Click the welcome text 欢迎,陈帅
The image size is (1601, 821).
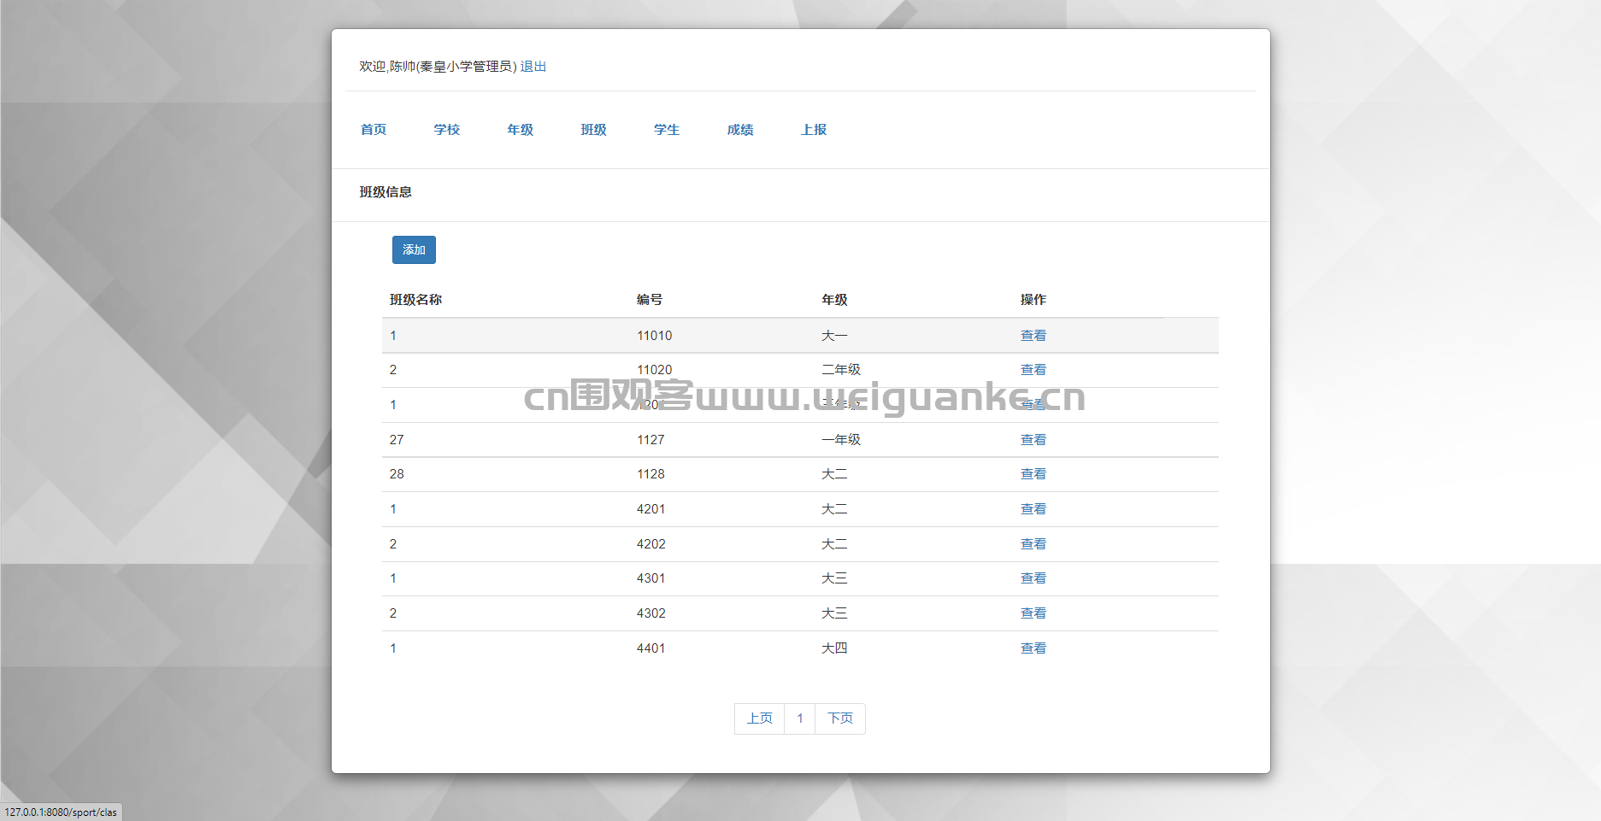pos(387,67)
